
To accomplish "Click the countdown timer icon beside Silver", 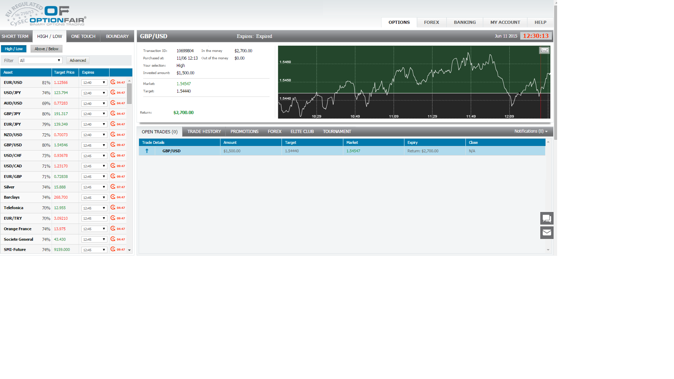I will click(113, 187).
